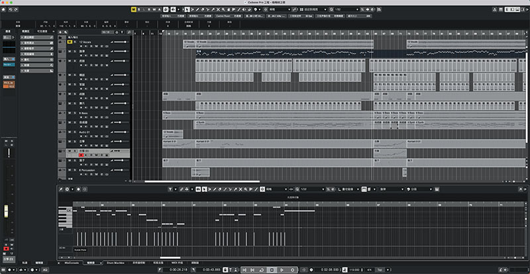Click the 12 Vocals clip on Audio 01 lane

click(x=173, y=134)
